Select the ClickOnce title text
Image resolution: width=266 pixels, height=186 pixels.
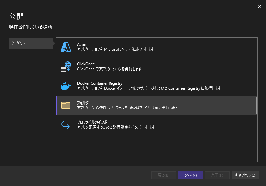[86, 64]
